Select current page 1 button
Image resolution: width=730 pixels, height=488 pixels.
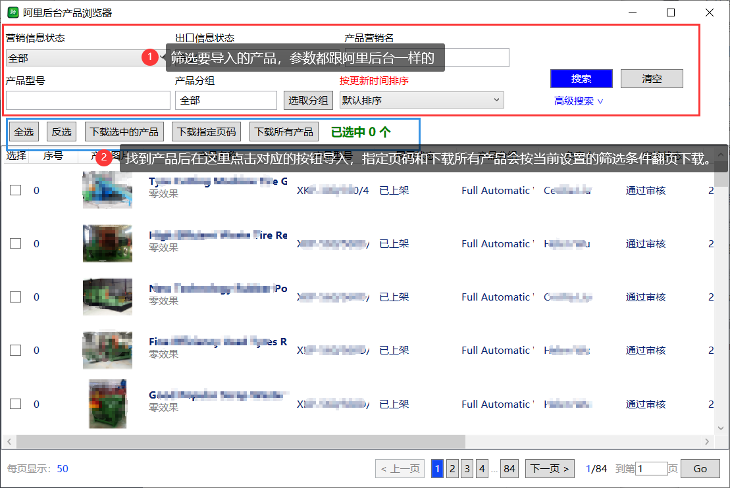(x=437, y=468)
